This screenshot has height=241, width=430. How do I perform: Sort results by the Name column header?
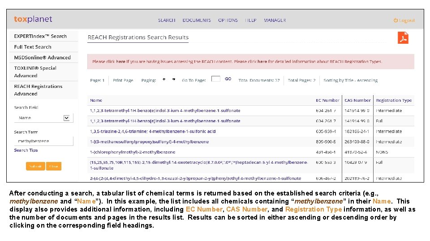click(96, 100)
